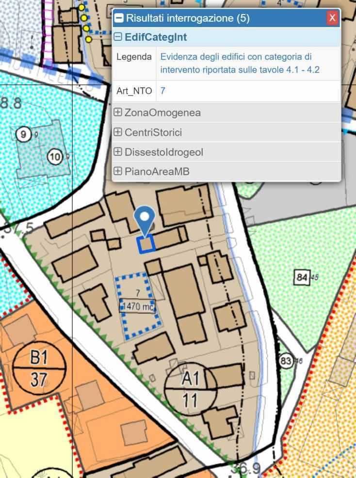Click the circular marker numbered 10
The image size is (356, 478).
[x=55, y=157]
